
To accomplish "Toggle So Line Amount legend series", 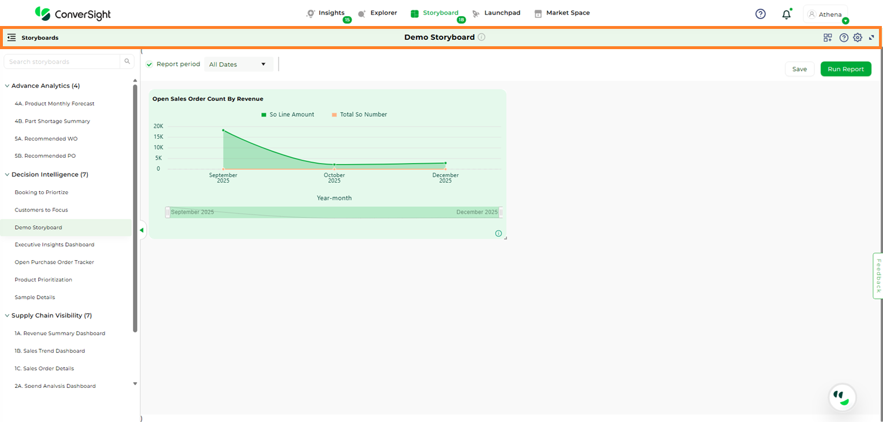I will click(288, 114).
